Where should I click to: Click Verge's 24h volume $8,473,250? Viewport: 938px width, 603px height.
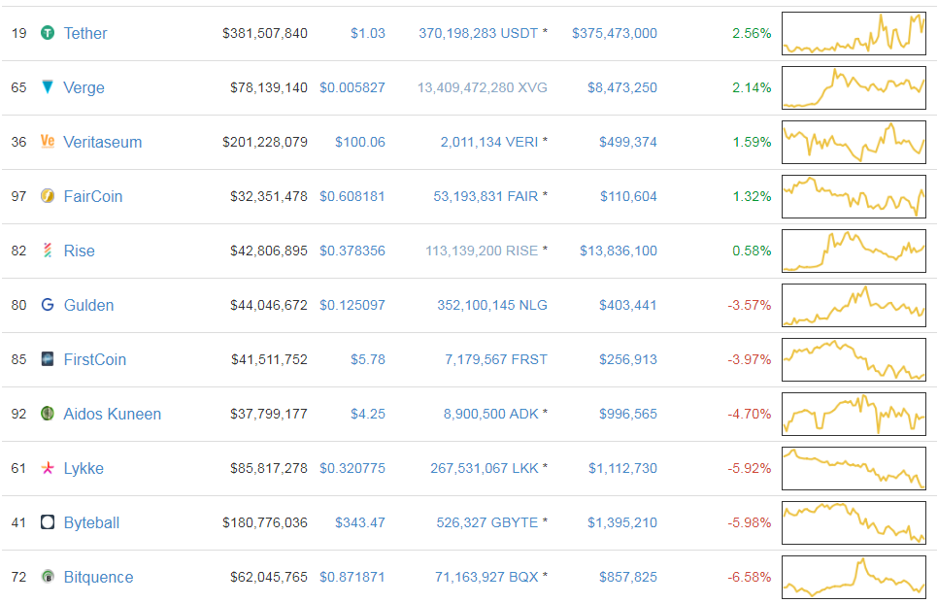(x=622, y=88)
